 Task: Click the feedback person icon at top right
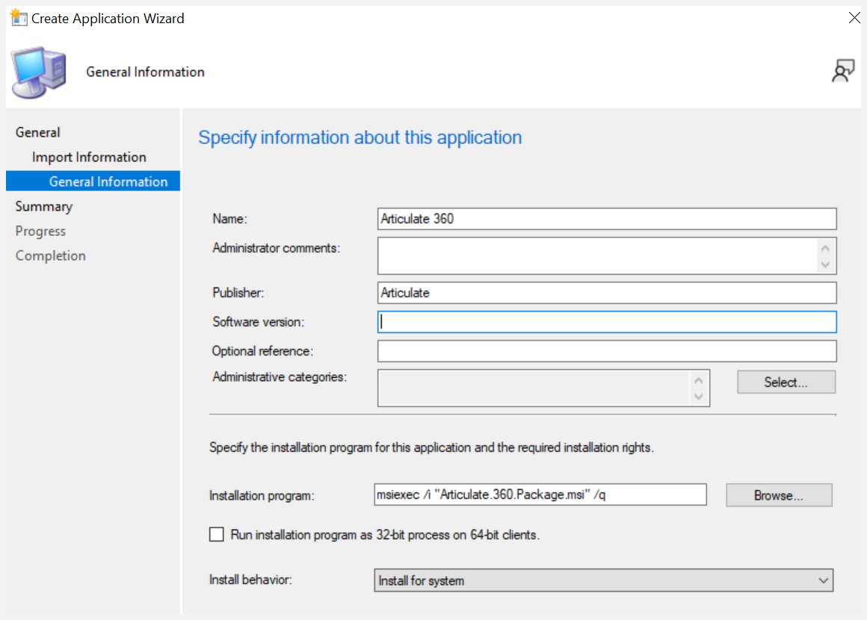tap(842, 71)
